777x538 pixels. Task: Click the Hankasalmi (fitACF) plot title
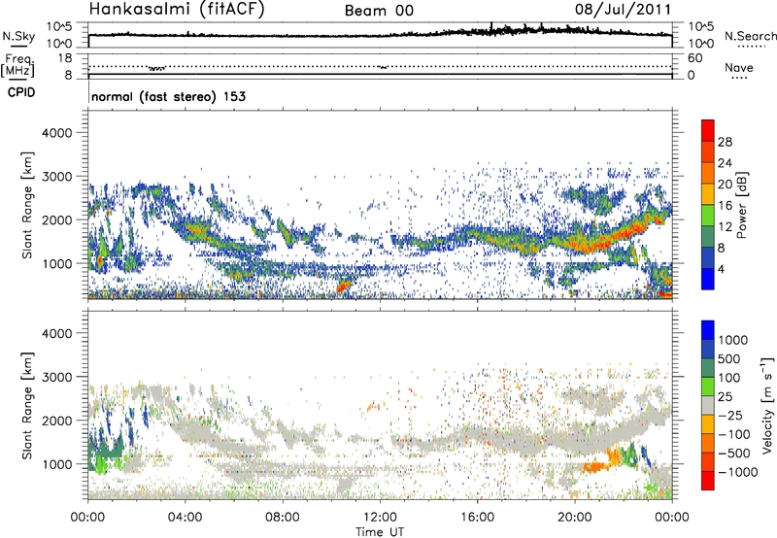point(177,10)
